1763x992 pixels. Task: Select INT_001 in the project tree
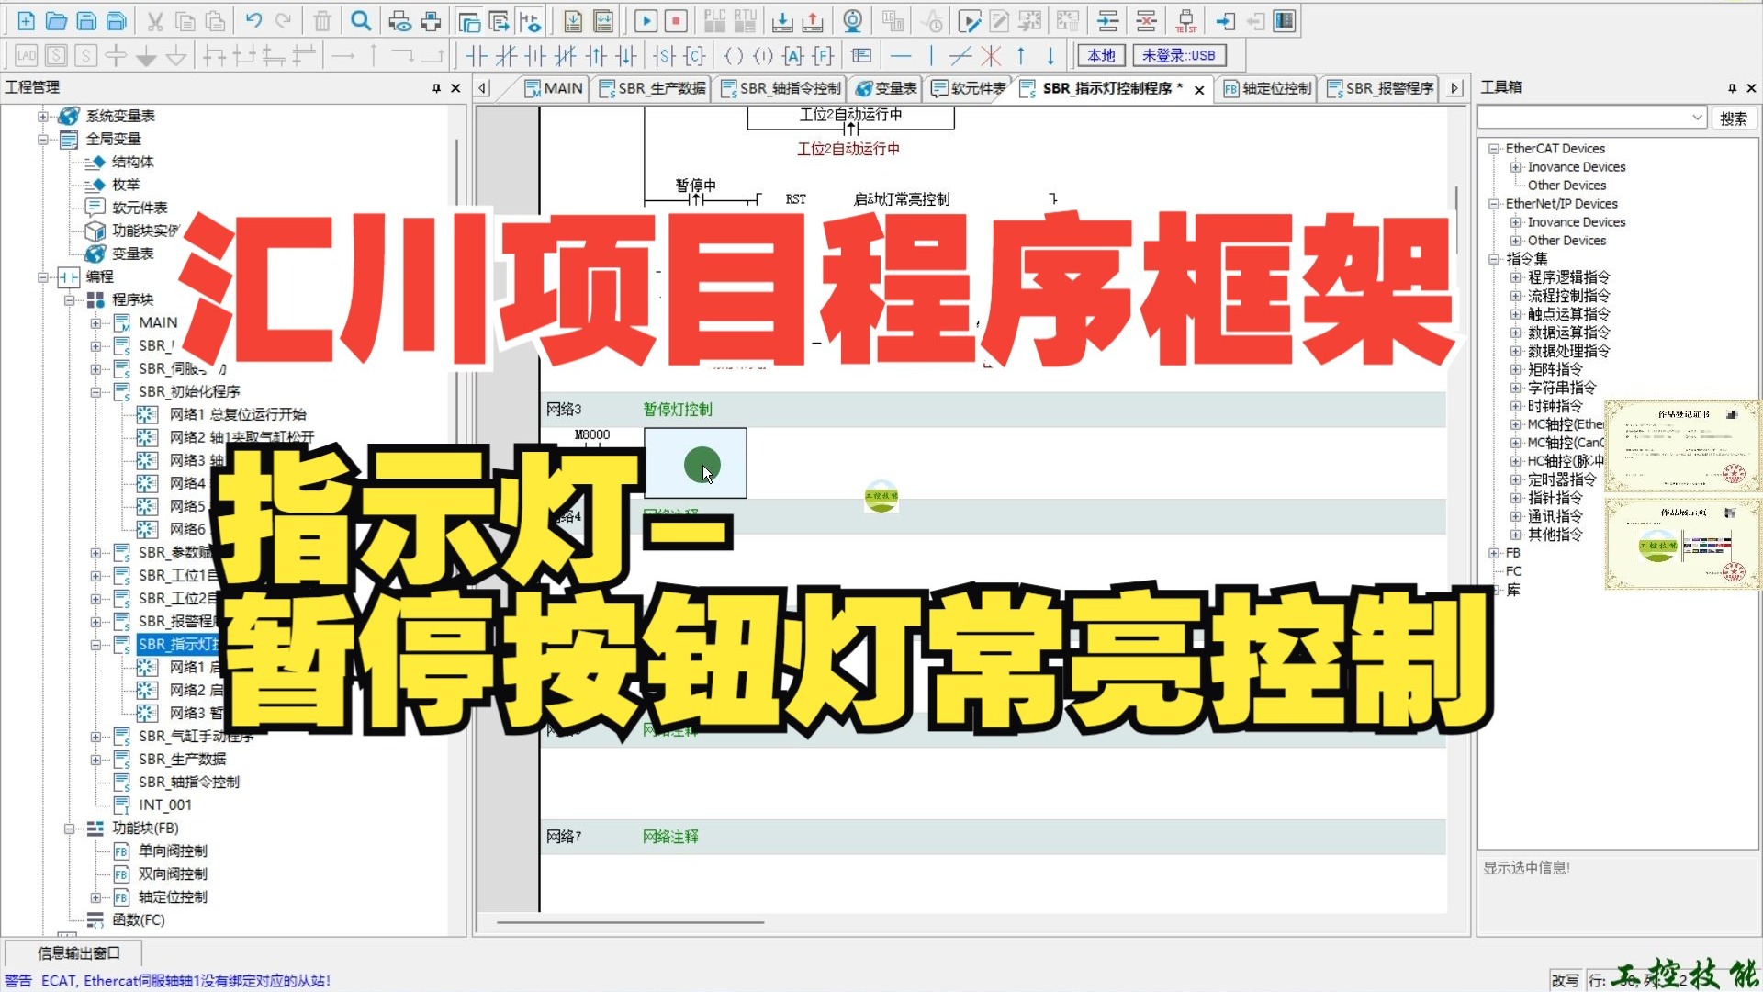click(165, 806)
